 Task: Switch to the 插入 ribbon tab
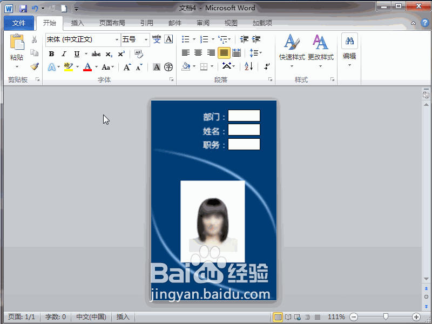(78, 23)
